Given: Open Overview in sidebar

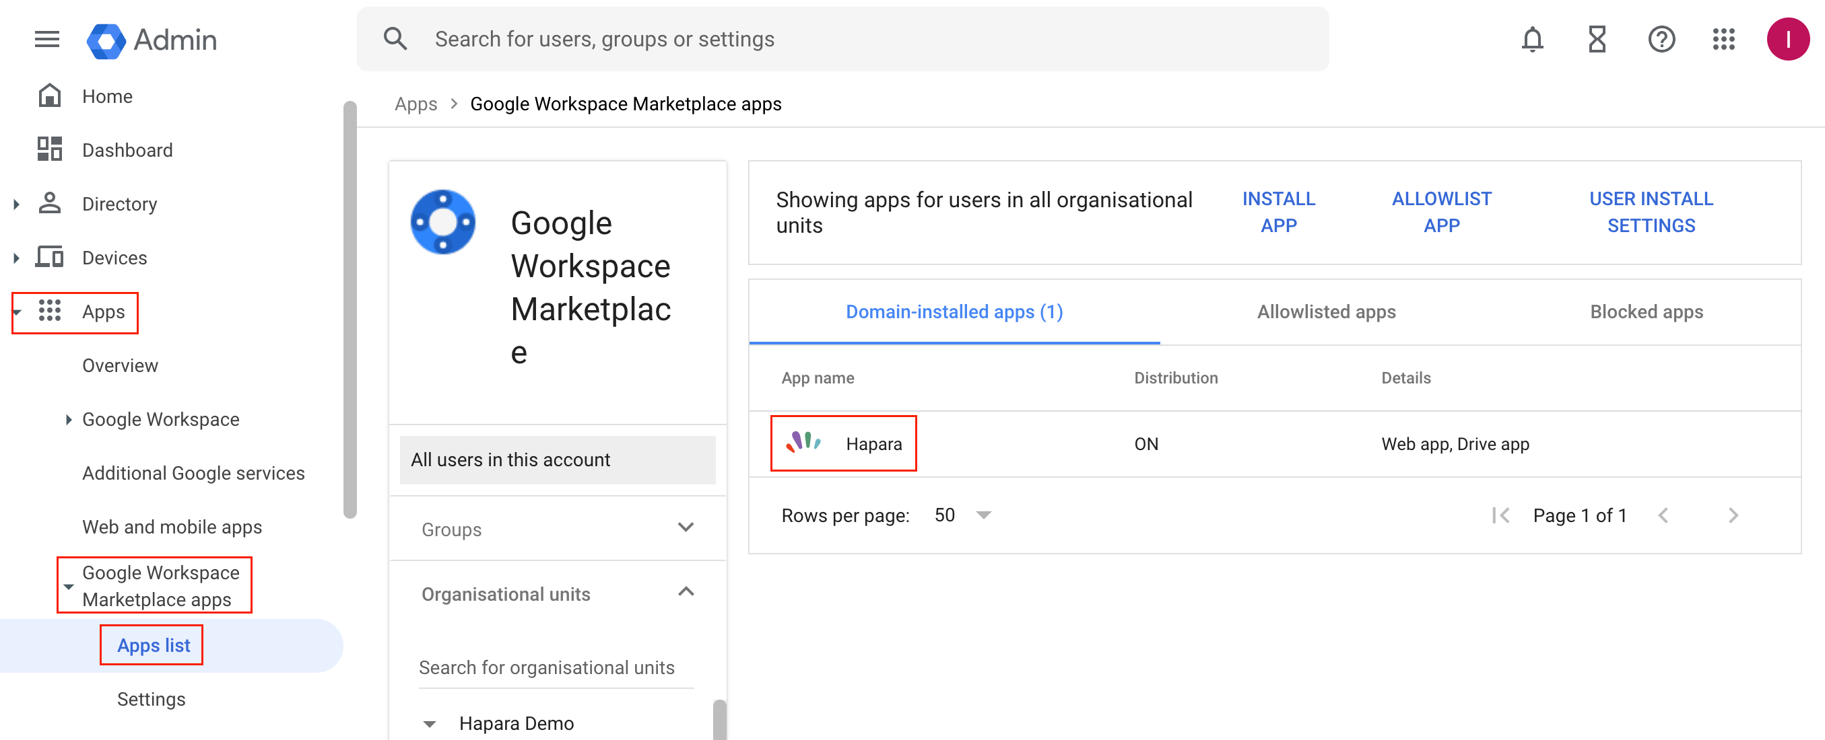Looking at the screenshot, I should coord(120,365).
